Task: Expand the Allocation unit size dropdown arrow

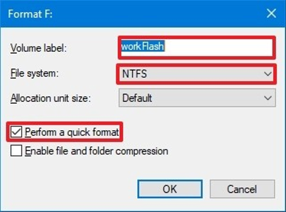Action: 267,98
